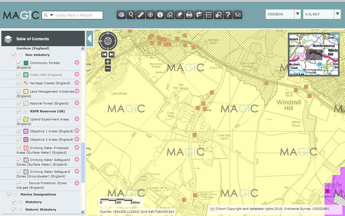Go to next map extent
This screenshot has height=216, width=345.
click(x=111, y=55)
